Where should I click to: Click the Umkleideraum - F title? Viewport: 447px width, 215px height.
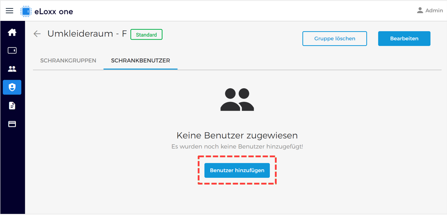click(87, 34)
